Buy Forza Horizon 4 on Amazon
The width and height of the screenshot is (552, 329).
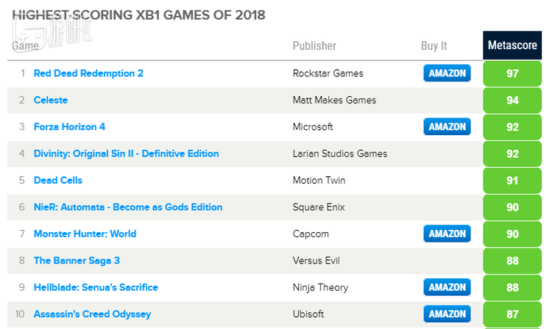pyautogui.click(x=447, y=126)
